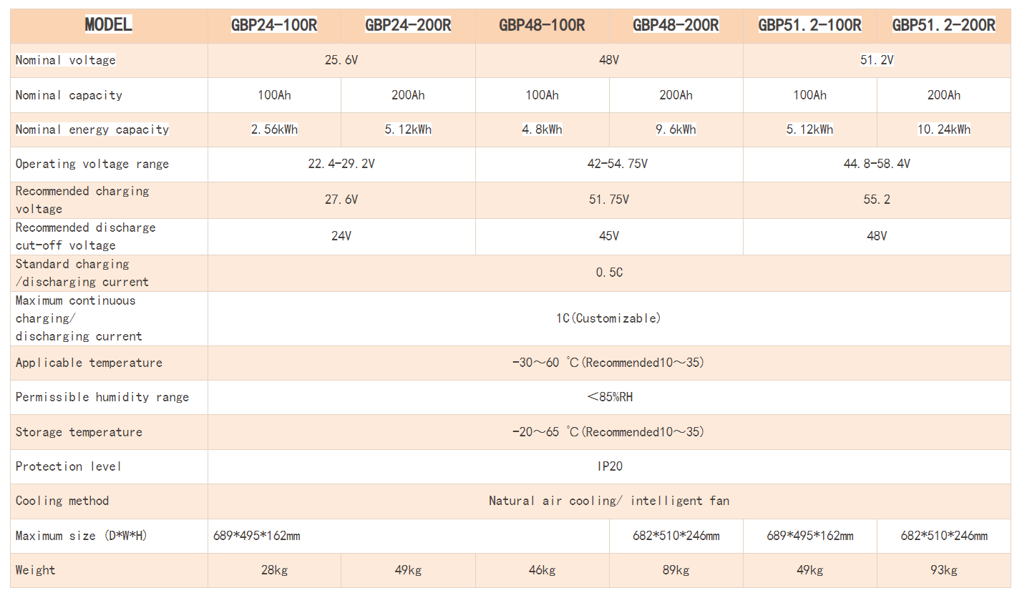1022x593 pixels.
Task: Click the 10.24kWh energy capacity value
Action: pyautogui.click(x=943, y=129)
